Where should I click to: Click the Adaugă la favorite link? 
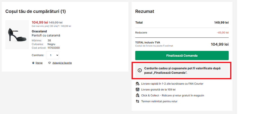62,63
